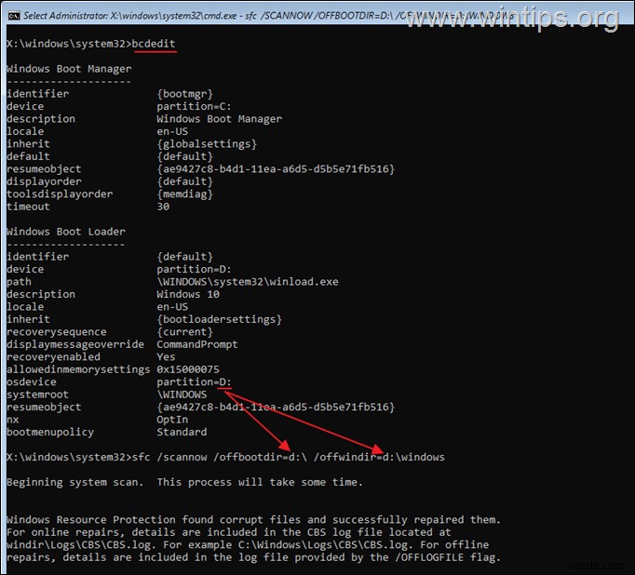
Task: Click the '{bootloadersettings}' value
Action: (x=219, y=319)
